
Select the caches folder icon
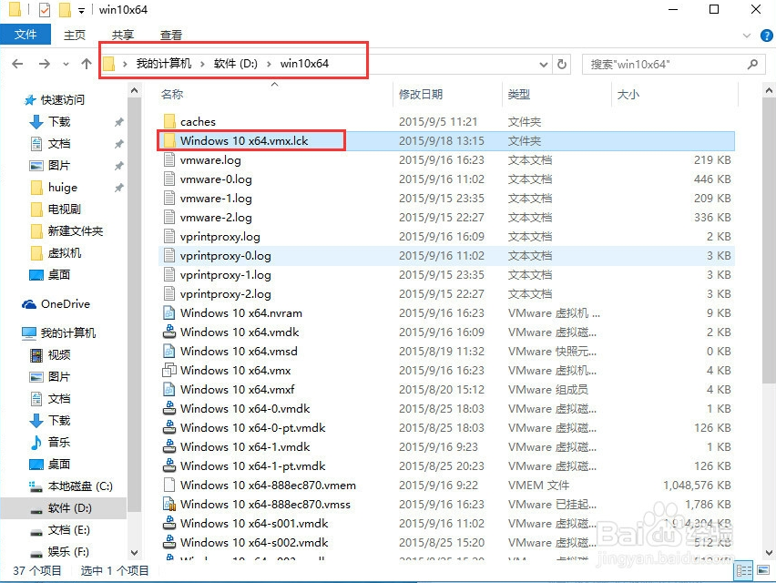click(169, 121)
